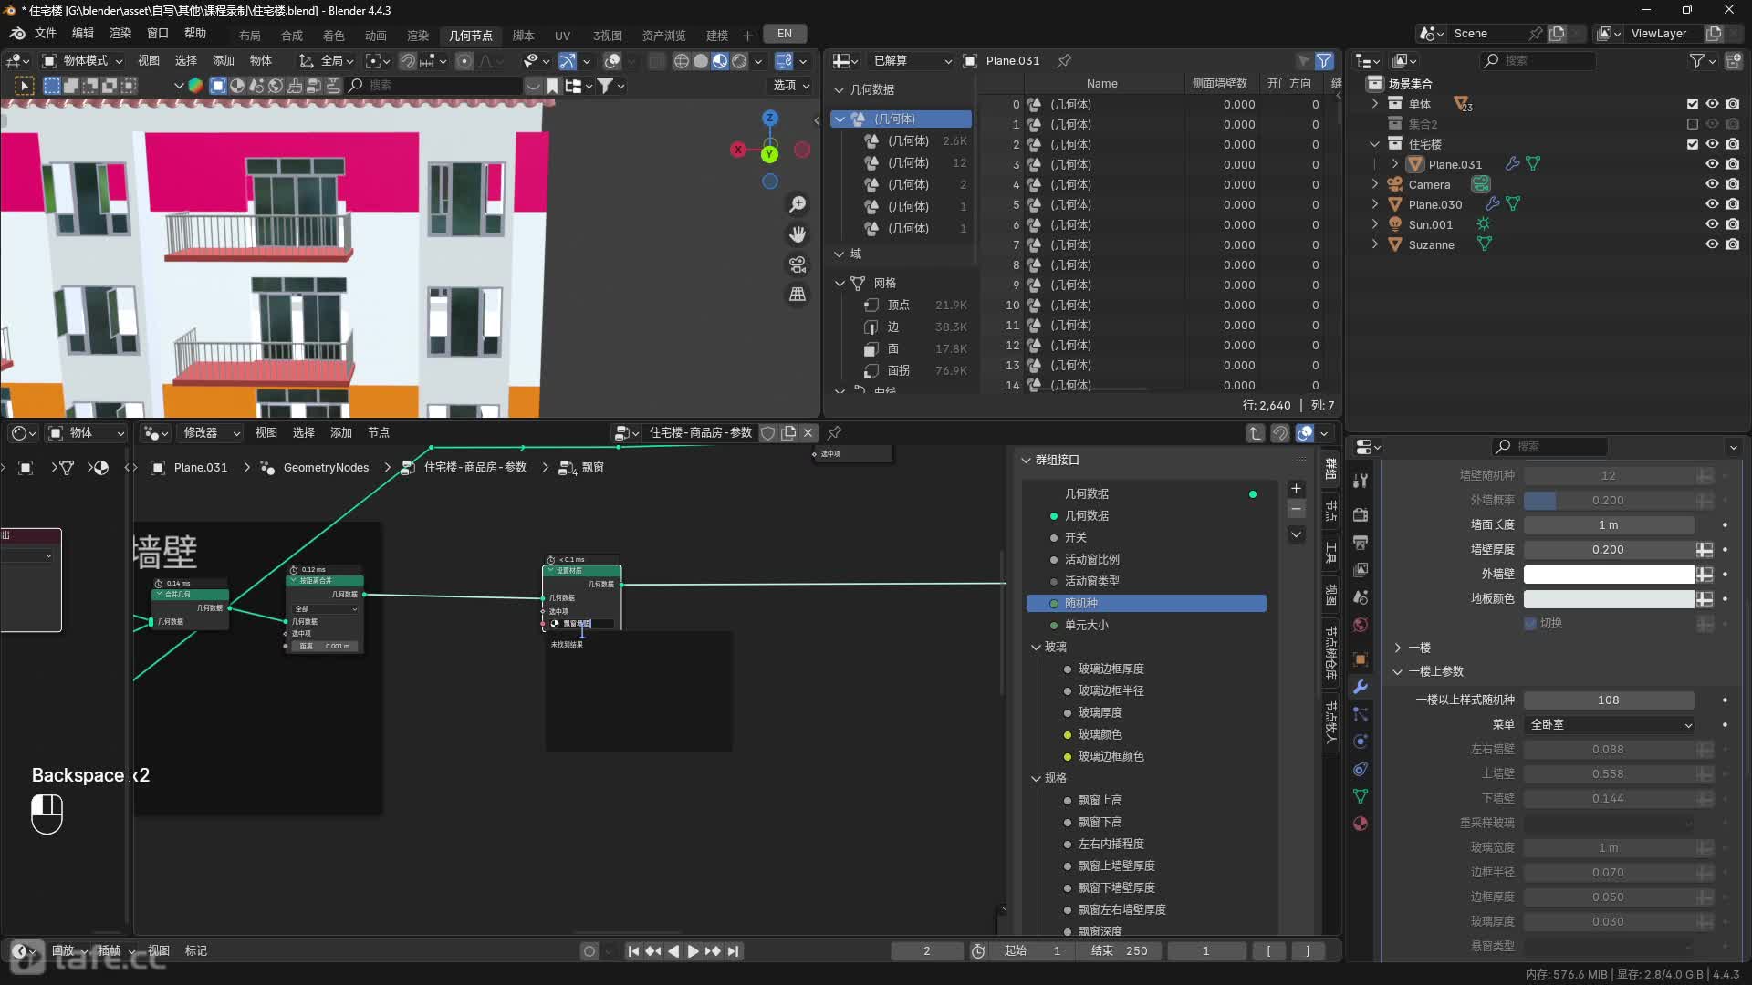Toggle viewport gizmo visibility
1752x985 pixels.
tap(567, 61)
